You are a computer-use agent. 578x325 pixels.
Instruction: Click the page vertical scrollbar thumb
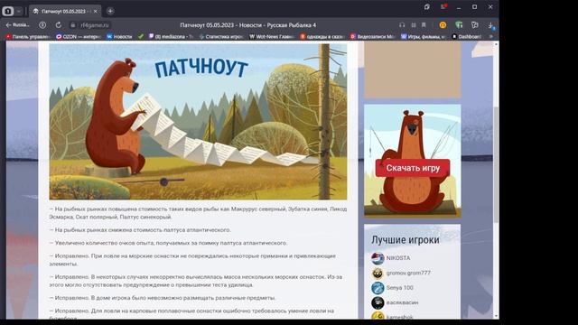496,164
